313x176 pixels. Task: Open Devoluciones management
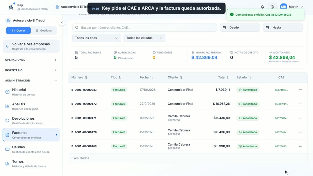coord(31,121)
